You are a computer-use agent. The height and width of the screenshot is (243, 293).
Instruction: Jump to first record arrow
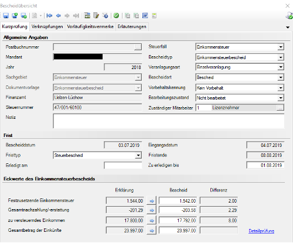pyautogui.click(x=49, y=16)
